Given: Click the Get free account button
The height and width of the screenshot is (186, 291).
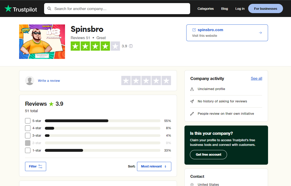Looking at the screenshot, I should 208,154.
